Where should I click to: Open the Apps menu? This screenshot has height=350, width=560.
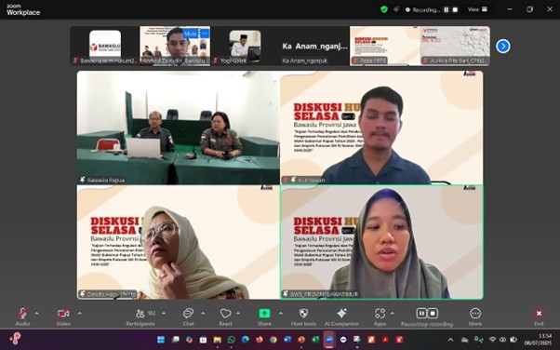coord(380,316)
